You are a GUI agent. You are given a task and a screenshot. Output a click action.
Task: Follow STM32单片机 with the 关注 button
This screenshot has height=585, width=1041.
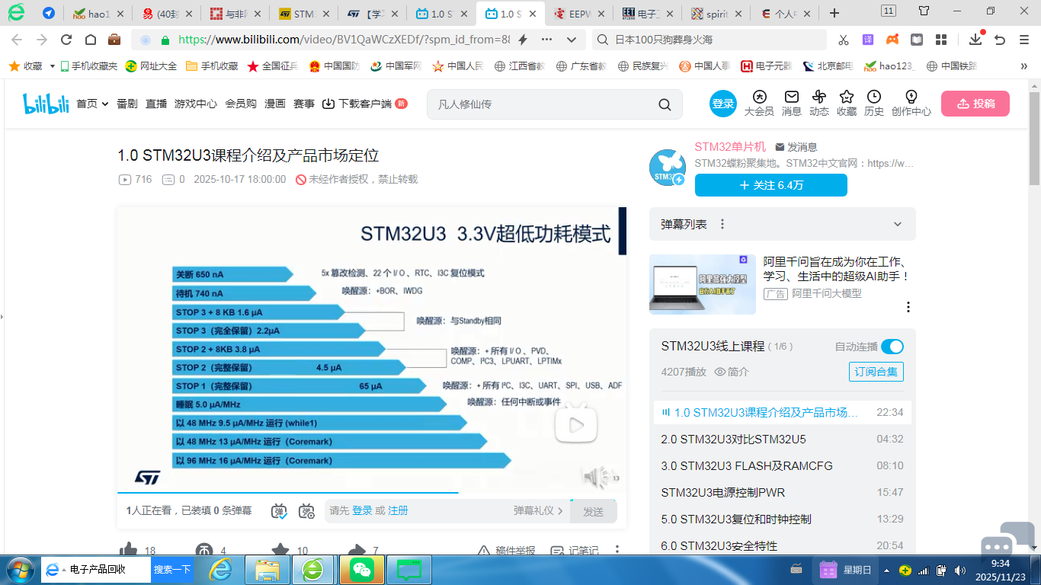[770, 185]
